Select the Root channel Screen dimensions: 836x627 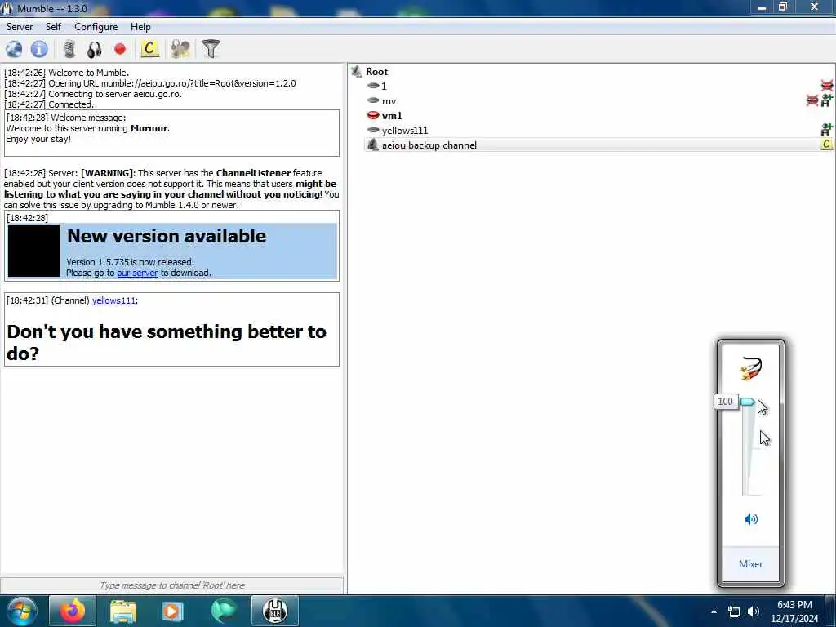point(376,72)
